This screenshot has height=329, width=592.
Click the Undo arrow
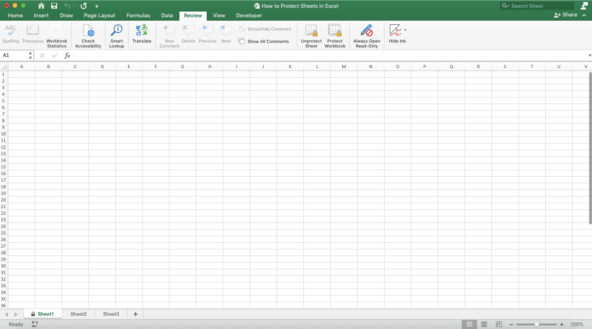point(67,6)
